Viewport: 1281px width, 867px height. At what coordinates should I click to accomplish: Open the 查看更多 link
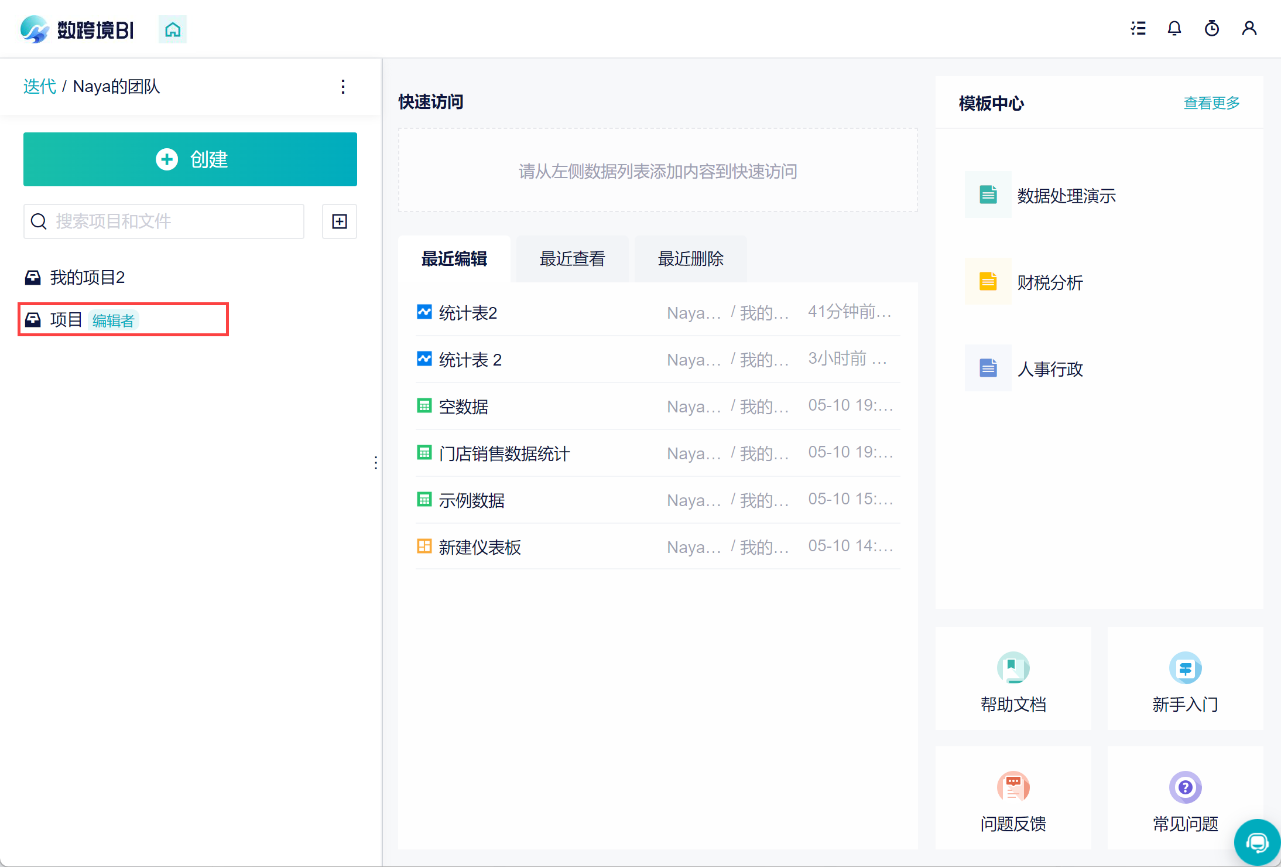pyautogui.click(x=1211, y=103)
